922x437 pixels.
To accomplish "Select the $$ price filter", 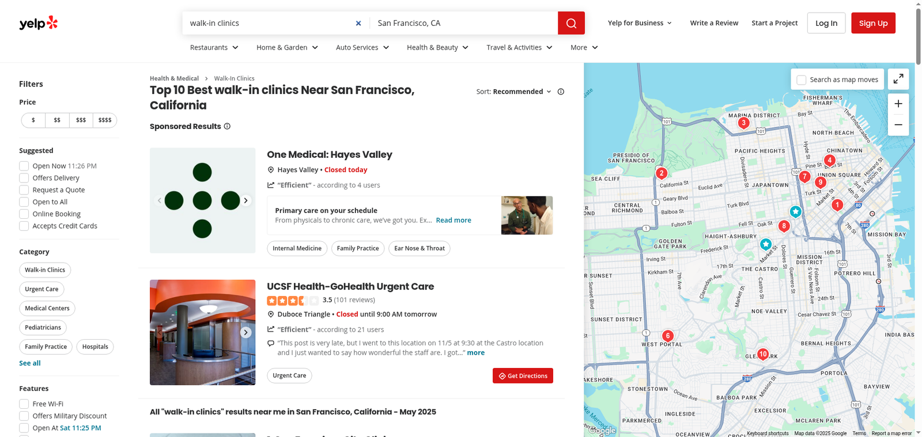I will (57, 120).
